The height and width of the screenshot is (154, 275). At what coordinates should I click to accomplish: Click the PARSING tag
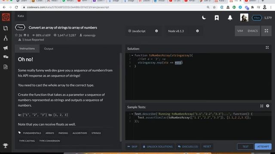(x=63, y=133)
